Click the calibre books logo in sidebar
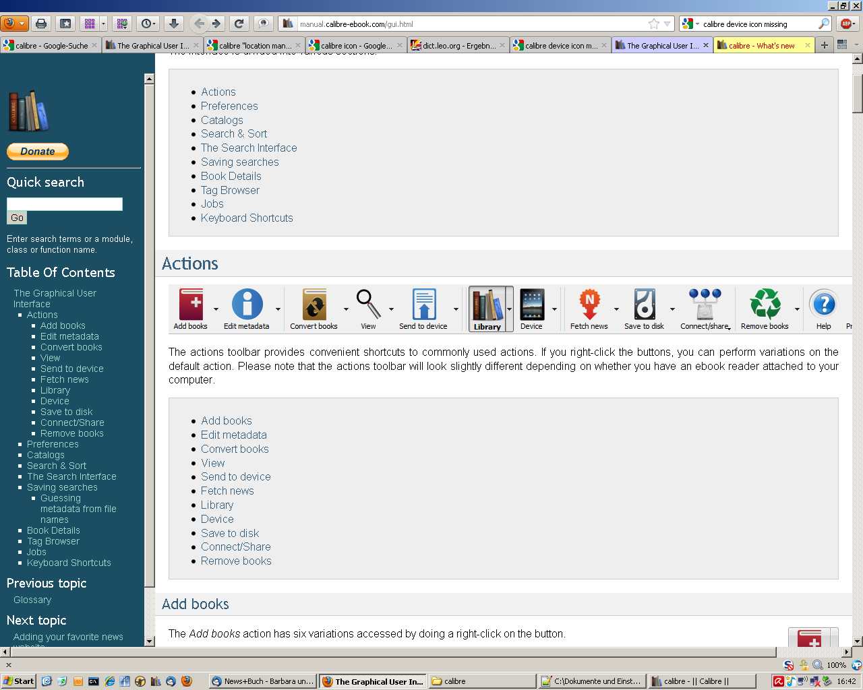863x690 pixels. [x=28, y=111]
